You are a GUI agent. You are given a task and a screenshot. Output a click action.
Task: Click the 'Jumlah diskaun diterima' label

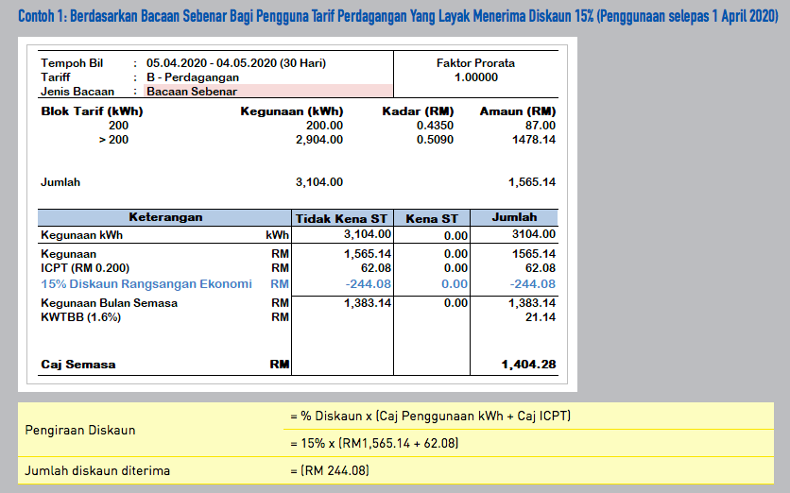(97, 470)
